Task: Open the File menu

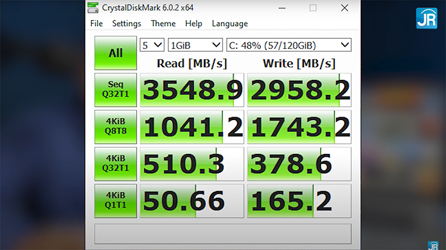Action: (96, 23)
